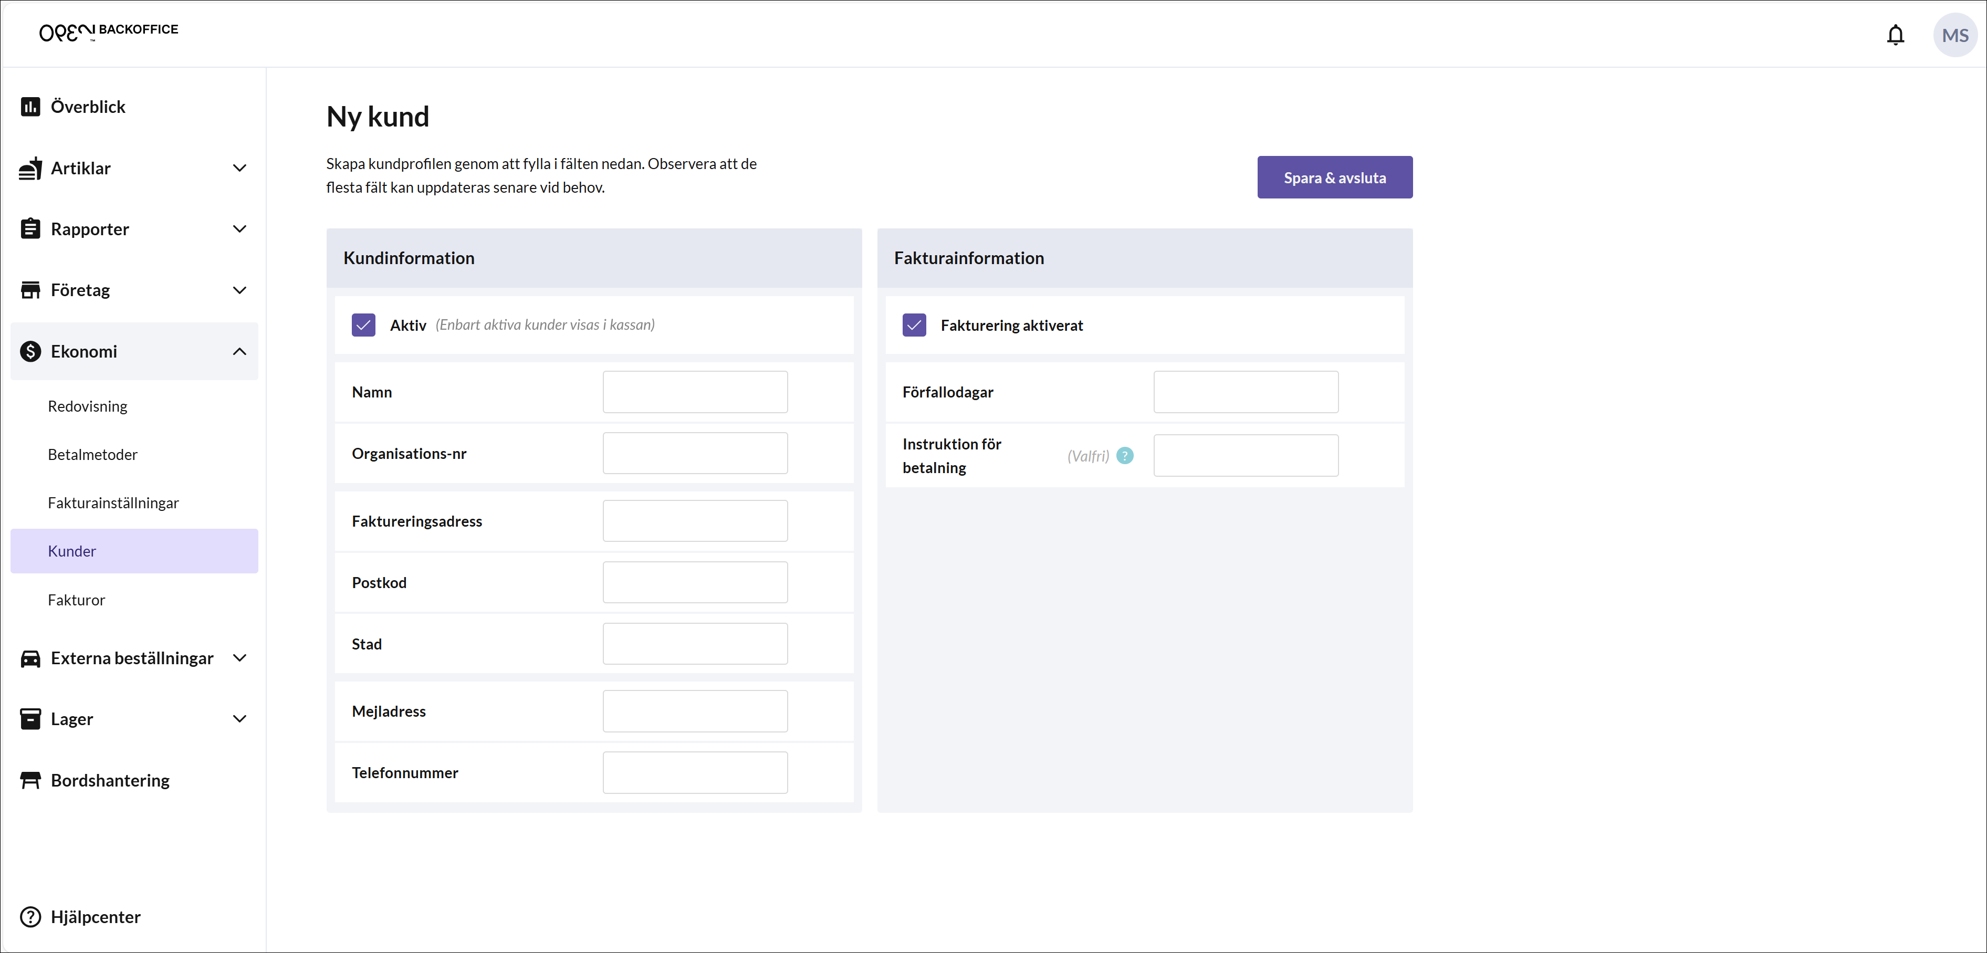Toggle the Fakturering aktiverat checkbox

point(914,324)
